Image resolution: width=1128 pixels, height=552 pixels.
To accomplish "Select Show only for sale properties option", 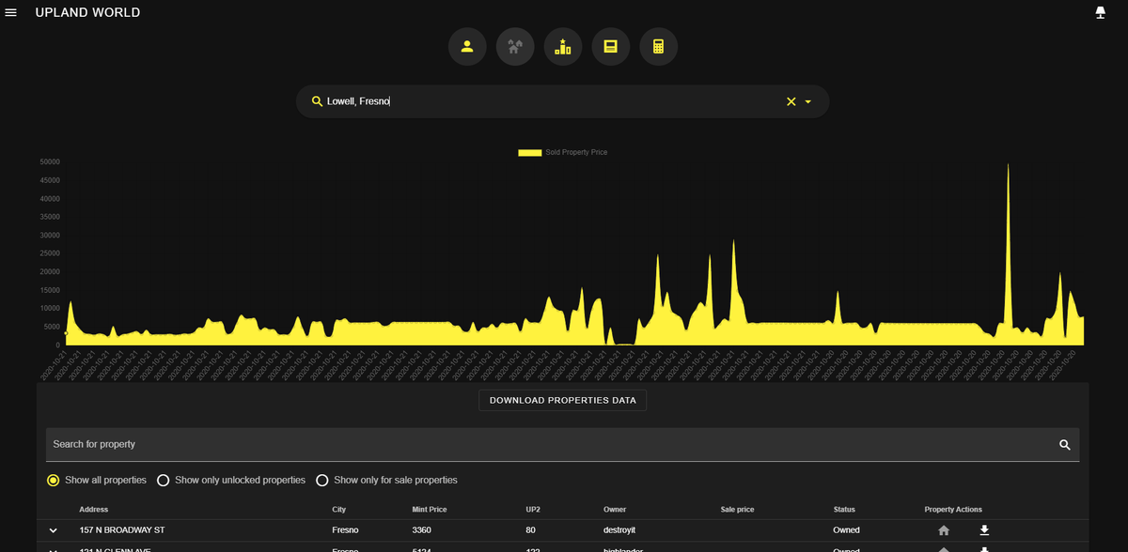I will coord(322,480).
